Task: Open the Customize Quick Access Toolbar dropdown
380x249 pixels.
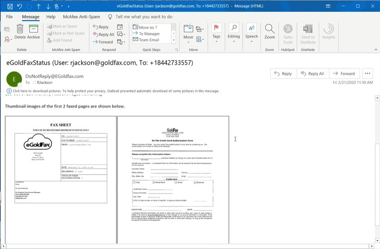Action: (68, 7)
